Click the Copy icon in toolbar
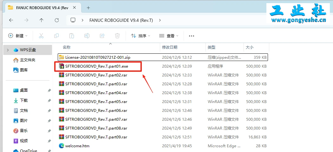333x152 pixels. [x=56, y=36]
